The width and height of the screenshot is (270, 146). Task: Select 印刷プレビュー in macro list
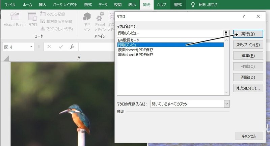click(170, 45)
